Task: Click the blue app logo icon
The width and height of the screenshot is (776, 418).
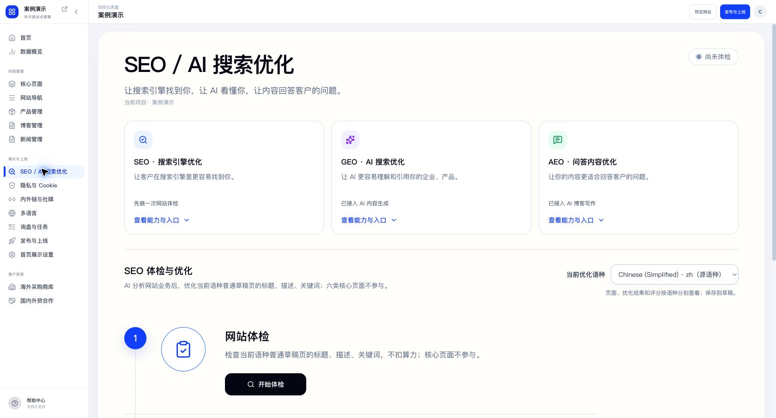Action: (x=12, y=12)
